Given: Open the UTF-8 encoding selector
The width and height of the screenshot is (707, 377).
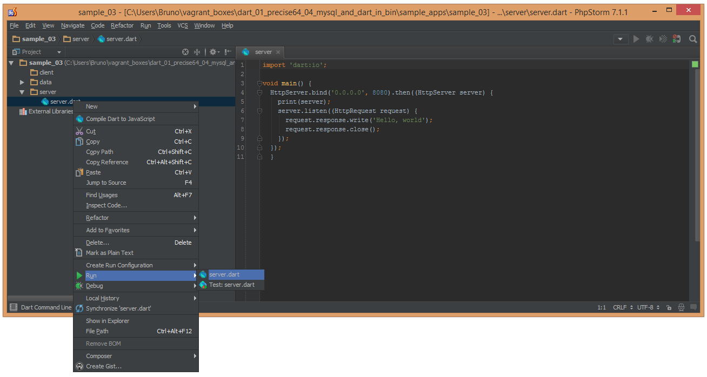Looking at the screenshot, I should click(x=648, y=307).
